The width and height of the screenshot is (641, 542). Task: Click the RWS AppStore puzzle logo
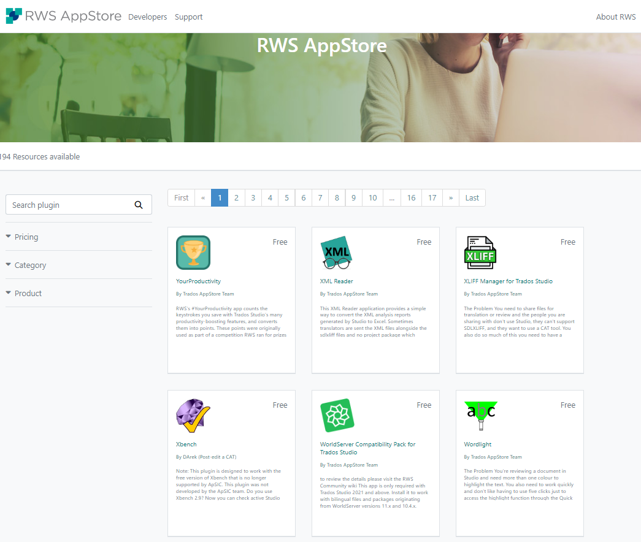(x=13, y=15)
